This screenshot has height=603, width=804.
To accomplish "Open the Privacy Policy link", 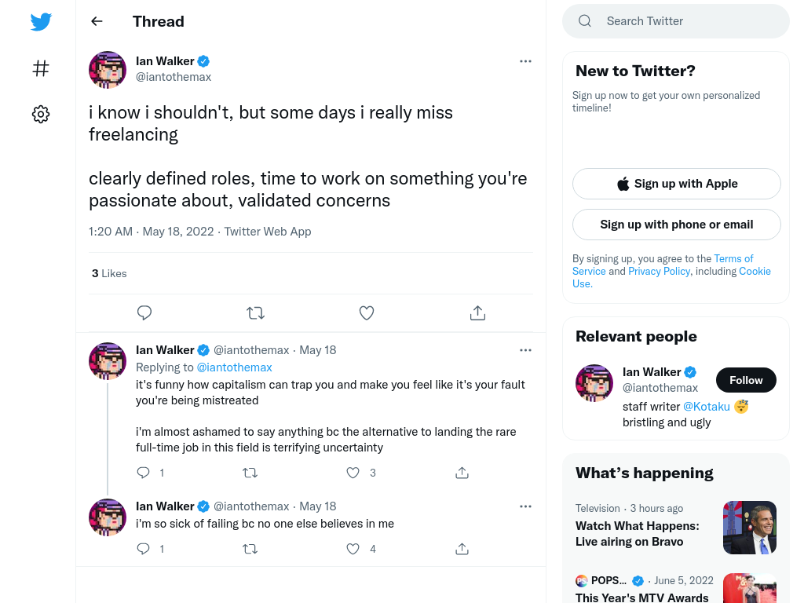I will 660,271.
